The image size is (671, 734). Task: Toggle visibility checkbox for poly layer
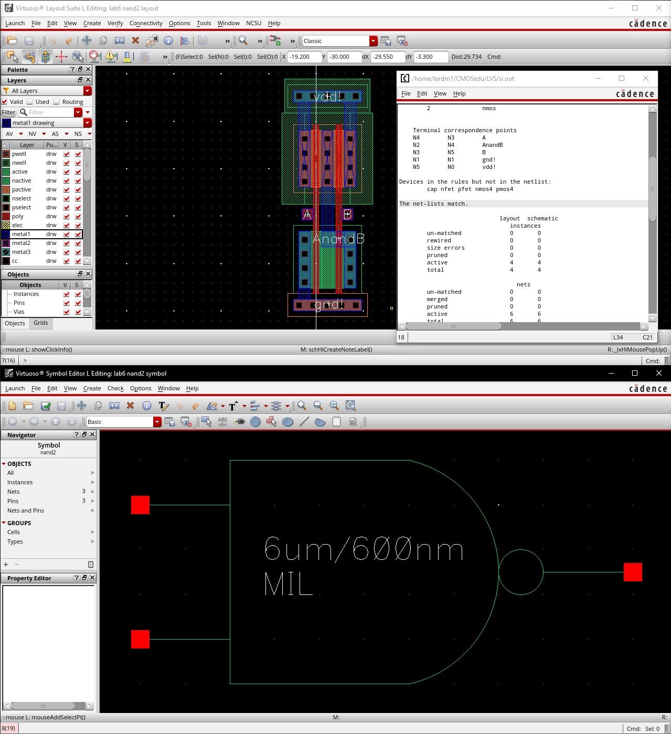67,216
